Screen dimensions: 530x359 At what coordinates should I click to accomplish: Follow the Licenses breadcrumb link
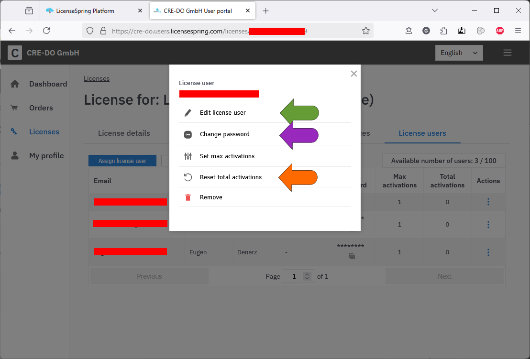click(97, 78)
